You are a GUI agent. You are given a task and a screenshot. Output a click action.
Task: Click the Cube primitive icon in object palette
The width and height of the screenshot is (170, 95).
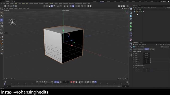[131, 16]
